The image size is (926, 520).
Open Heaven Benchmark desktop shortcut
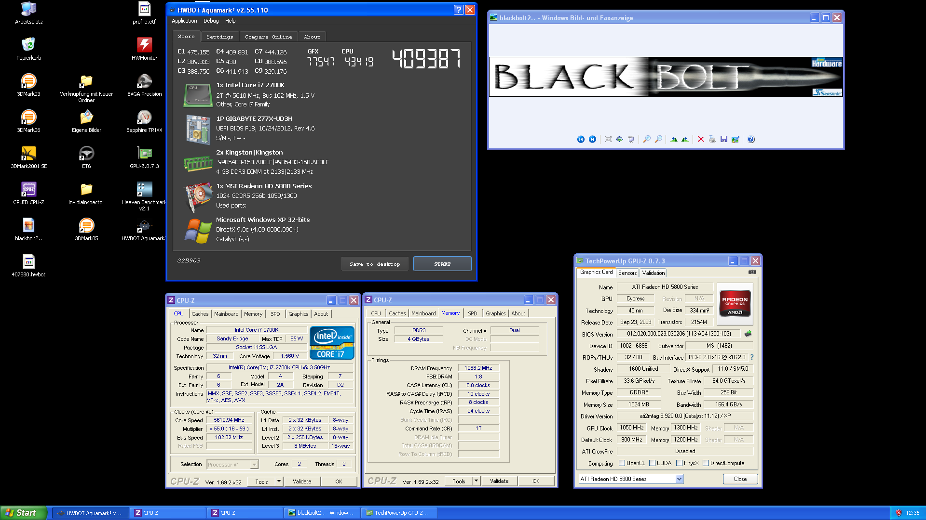tap(144, 196)
